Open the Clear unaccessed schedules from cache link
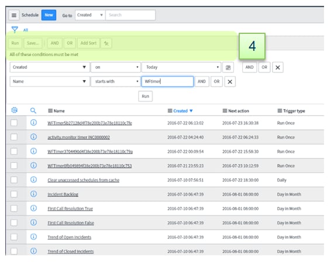The image size is (334, 267). pyautogui.click(x=83, y=180)
